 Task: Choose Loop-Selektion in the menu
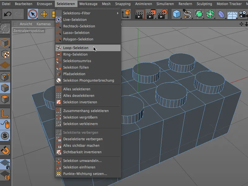[x=88, y=48]
